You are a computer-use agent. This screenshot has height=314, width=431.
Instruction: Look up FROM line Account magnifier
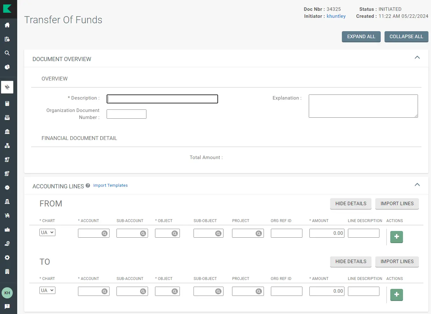point(104,234)
